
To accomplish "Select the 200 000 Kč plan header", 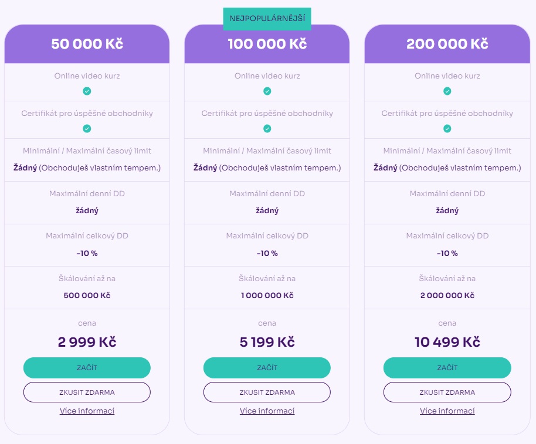I will (x=447, y=44).
